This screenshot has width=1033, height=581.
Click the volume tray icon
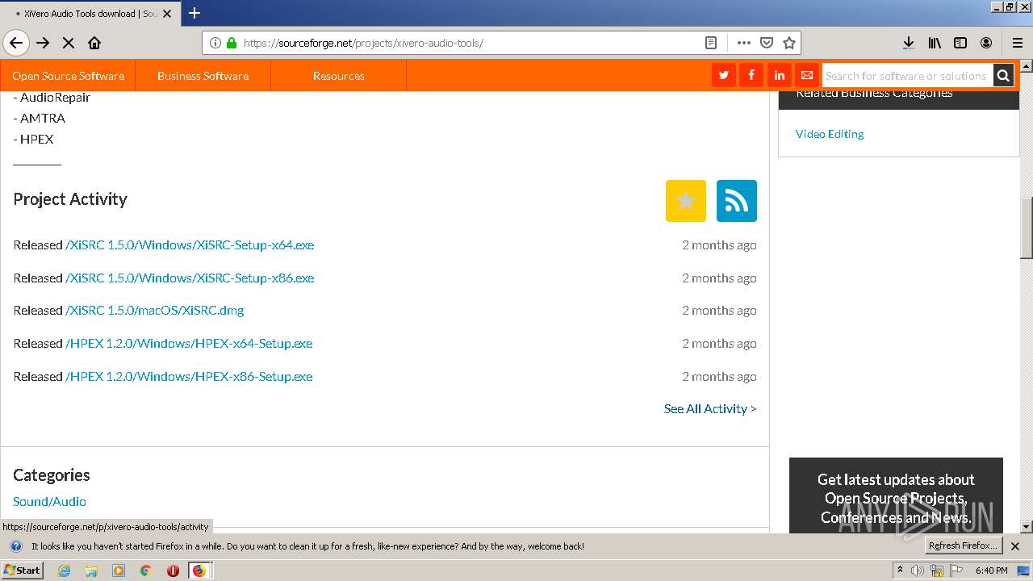[918, 571]
